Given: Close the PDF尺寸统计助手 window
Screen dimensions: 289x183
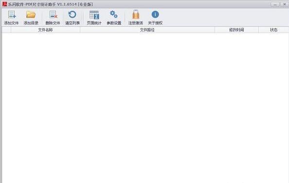Looking at the screenshot, I should 285,4.
